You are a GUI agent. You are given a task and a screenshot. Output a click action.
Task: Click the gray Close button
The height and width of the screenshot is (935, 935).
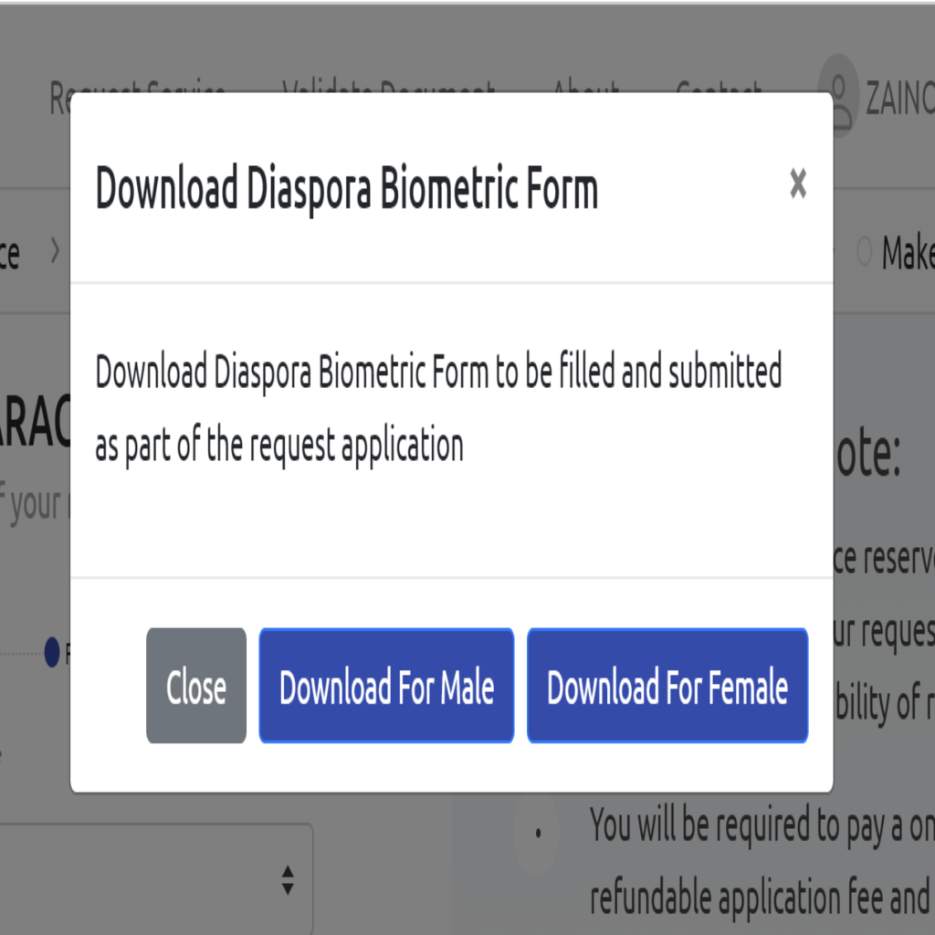tap(196, 686)
